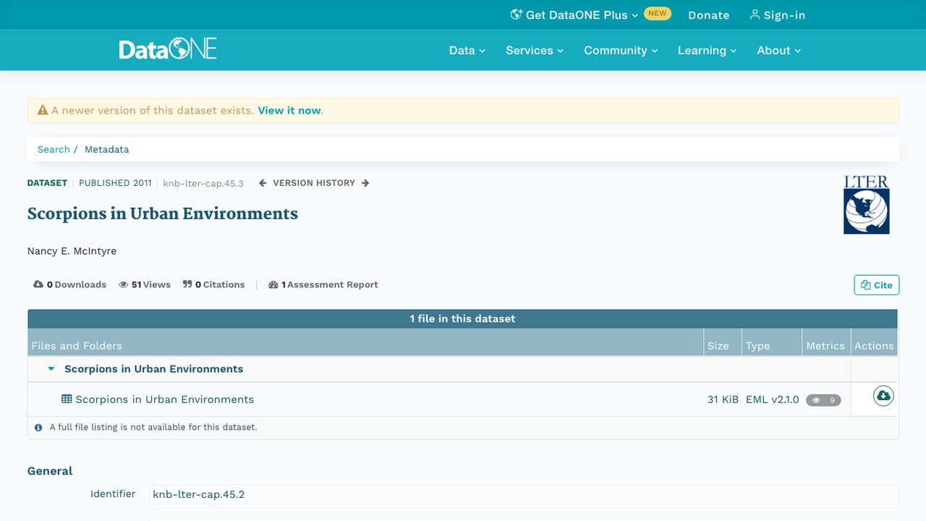Image resolution: width=926 pixels, height=521 pixels.
Task: Open the 1 Assessment Report link
Action: coord(323,285)
